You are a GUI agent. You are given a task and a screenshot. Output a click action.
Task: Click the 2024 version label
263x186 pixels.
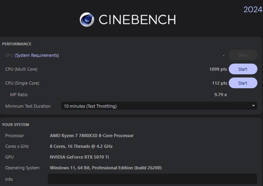(x=253, y=10)
